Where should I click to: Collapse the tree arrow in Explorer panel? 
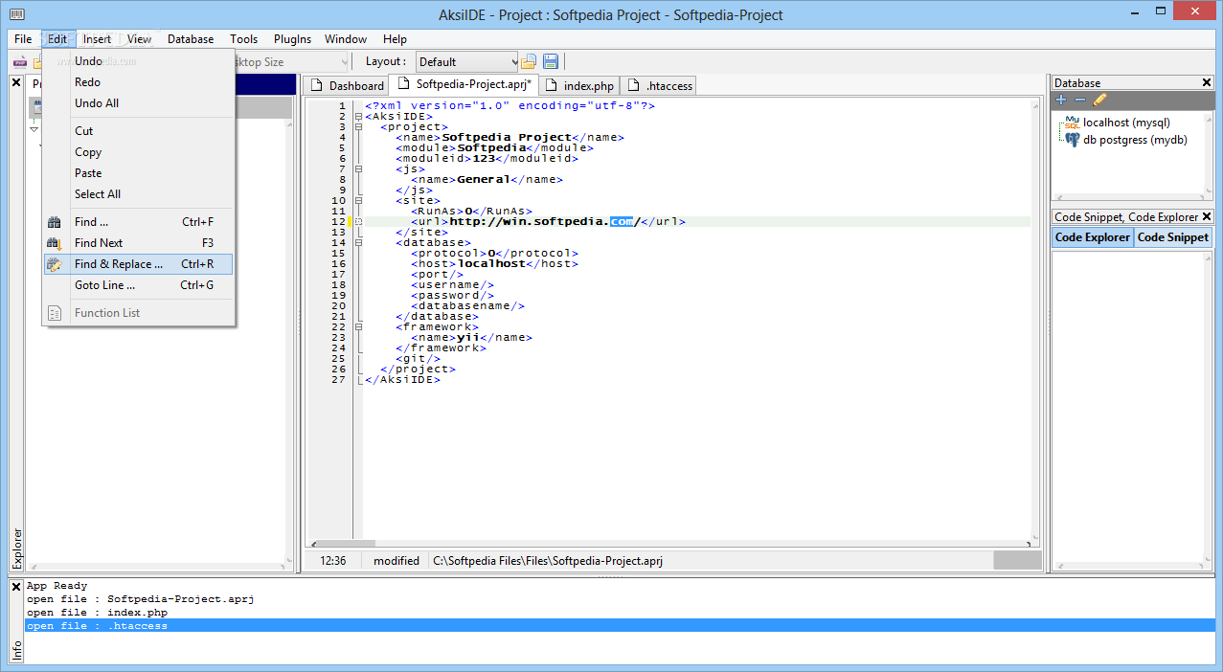point(34,128)
